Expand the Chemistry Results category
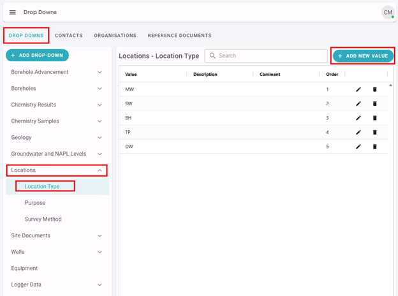This screenshot has width=398, height=296. pos(99,105)
